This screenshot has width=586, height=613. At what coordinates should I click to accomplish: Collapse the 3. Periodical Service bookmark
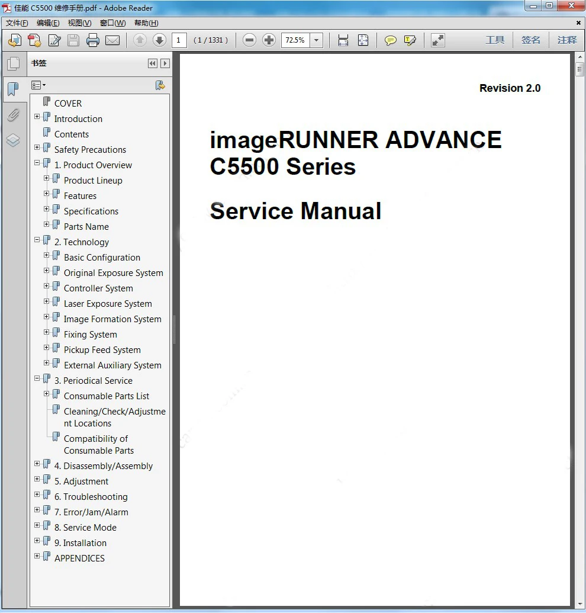[x=37, y=378]
